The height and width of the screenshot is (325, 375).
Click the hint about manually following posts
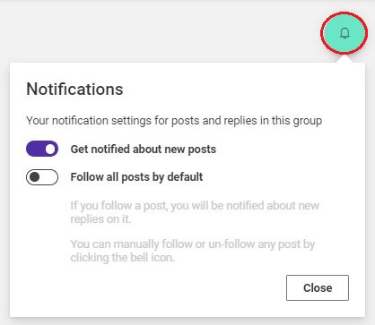[x=193, y=251]
